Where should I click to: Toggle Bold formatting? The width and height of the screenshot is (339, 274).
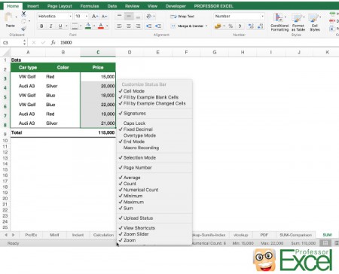tap(41, 26)
